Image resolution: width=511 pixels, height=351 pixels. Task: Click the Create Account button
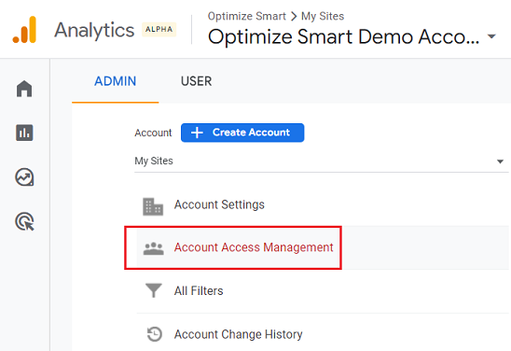(242, 133)
